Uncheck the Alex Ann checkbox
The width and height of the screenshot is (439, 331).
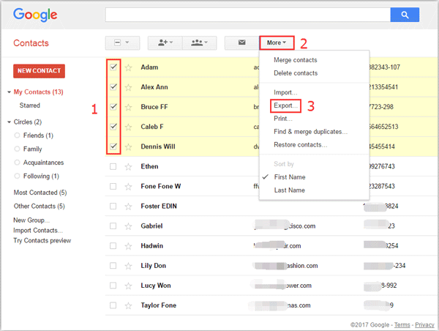(x=113, y=87)
